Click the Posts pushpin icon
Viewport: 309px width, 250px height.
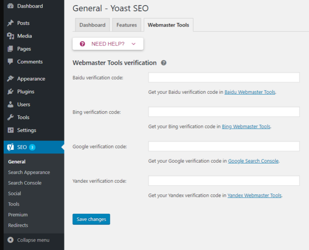(10, 23)
